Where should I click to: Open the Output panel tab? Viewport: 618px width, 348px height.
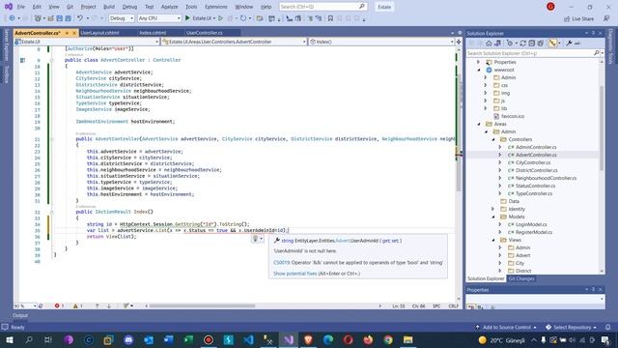pyautogui.click(x=20, y=315)
